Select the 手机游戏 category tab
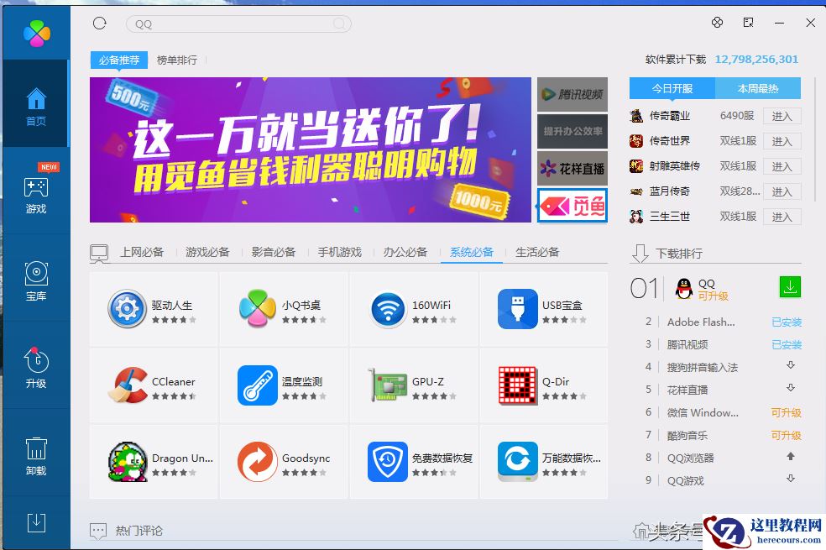The height and width of the screenshot is (550, 826). click(339, 253)
